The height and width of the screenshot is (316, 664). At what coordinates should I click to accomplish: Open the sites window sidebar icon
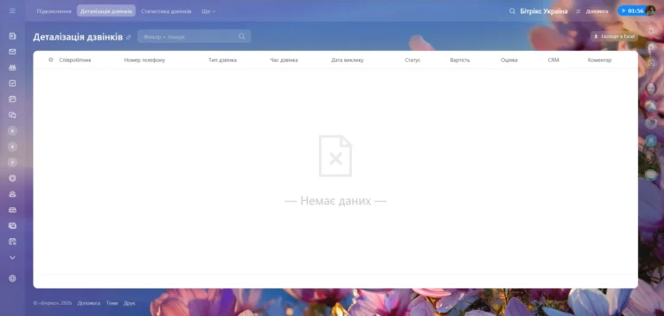point(12,226)
